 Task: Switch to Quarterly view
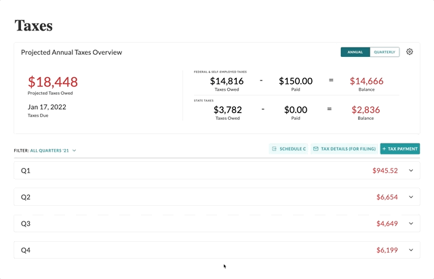[x=384, y=52]
